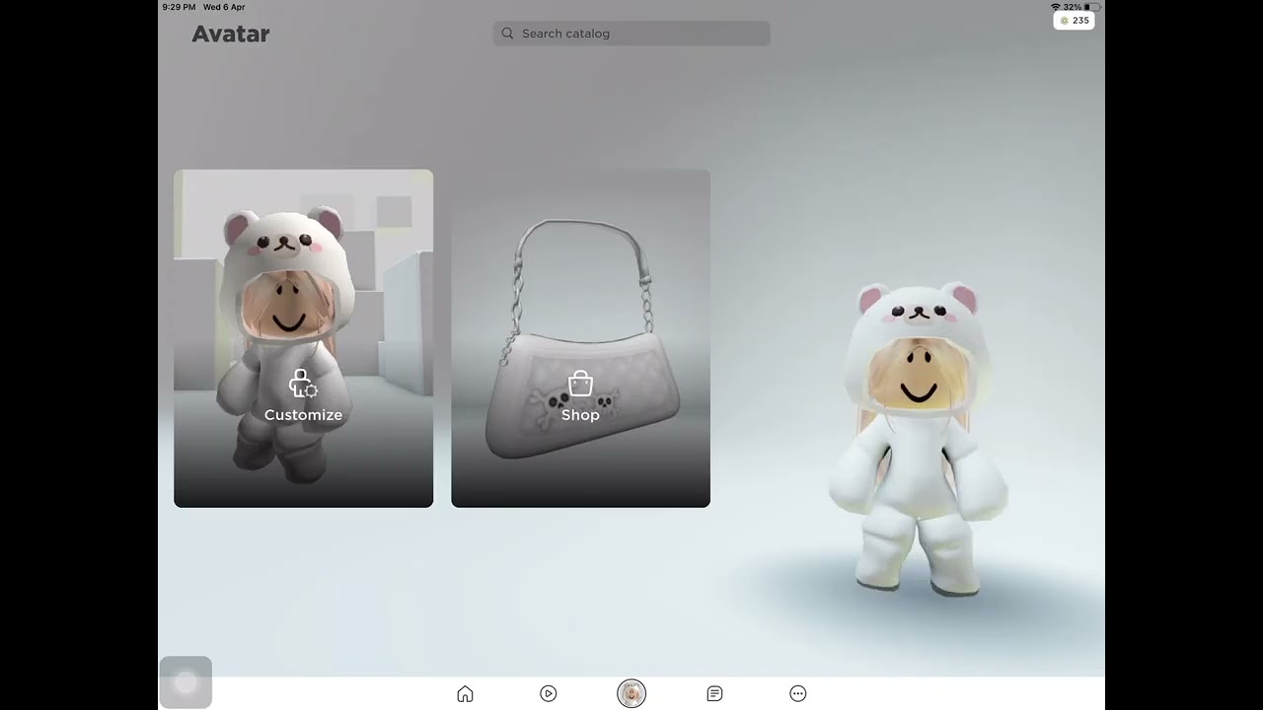Open the Chat messages icon

(714, 694)
